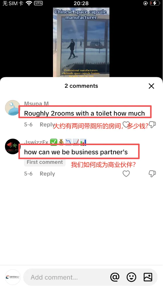Image resolution: width=163 pixels, height=289 pixels.
Task: Reply to JswizzFx's comment
Action: (x=47, y=174)
